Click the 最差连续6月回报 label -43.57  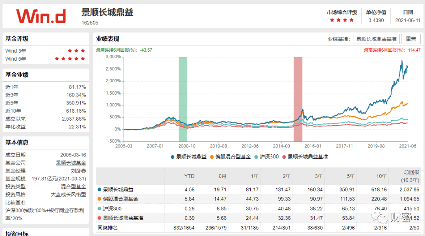pyautogui.click(x=124, y=50)
